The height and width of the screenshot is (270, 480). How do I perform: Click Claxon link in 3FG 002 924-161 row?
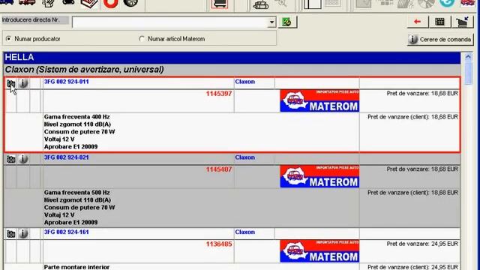(245, 232)
